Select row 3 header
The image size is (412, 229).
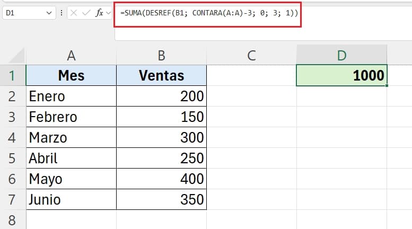tap(13, 117)
